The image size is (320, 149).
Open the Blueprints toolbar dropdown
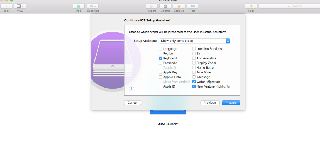click(93, 6)
